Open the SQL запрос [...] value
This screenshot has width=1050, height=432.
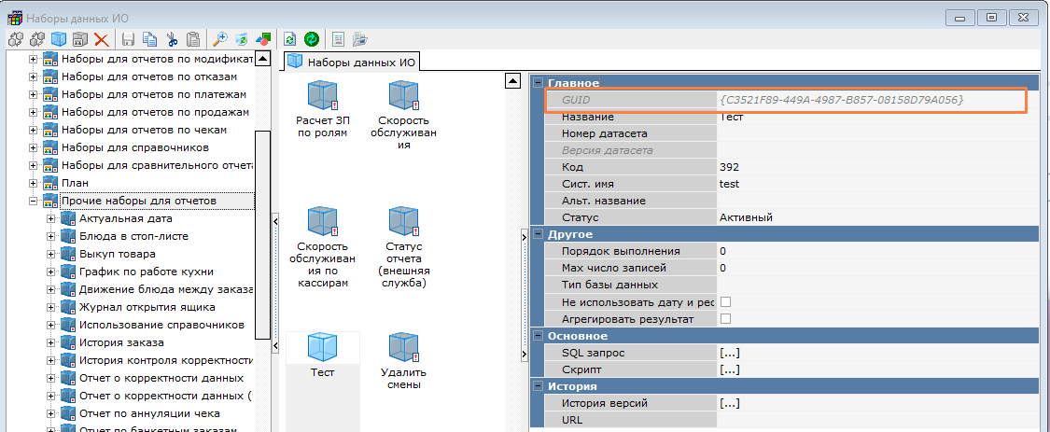pos(730,353)
